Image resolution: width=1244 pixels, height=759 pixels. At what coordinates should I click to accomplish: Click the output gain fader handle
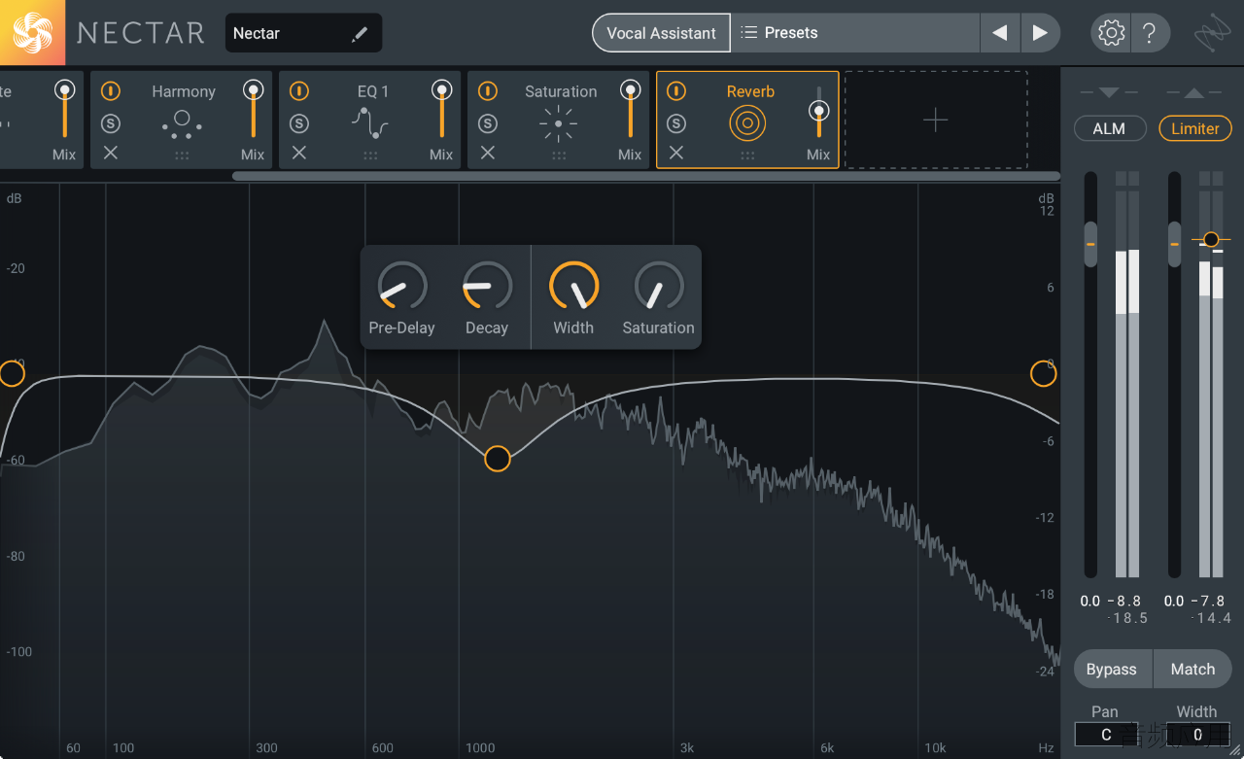(x=1175, y=244)
